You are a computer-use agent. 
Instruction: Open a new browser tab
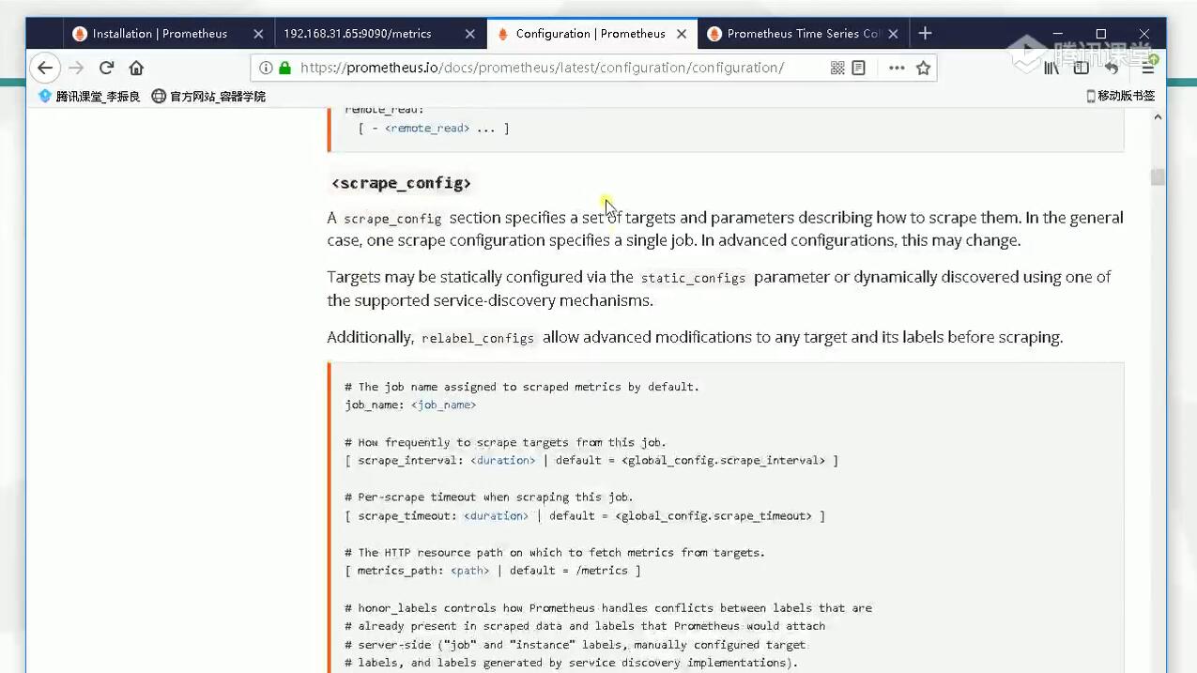coord(925,33)
